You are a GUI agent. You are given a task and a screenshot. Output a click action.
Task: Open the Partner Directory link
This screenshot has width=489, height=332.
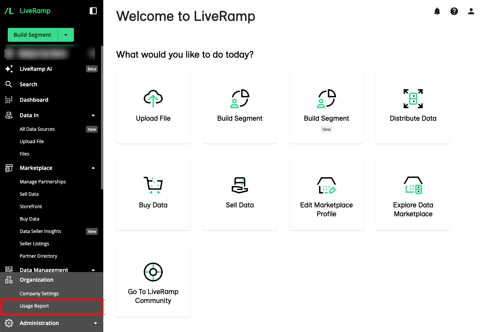[x=38, y=256]
